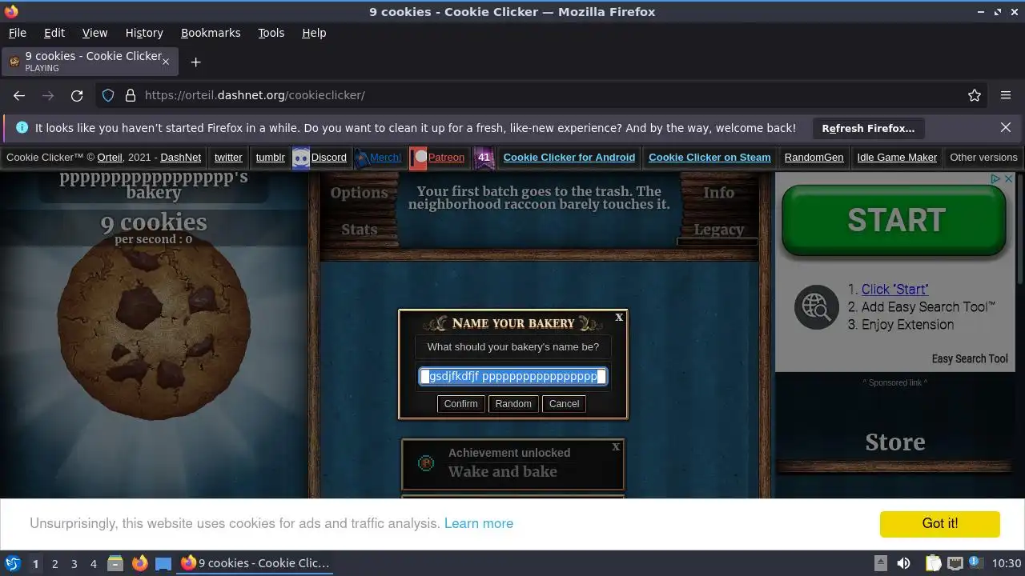
Task: Confirm the bakery name
Action: point(461,404)
